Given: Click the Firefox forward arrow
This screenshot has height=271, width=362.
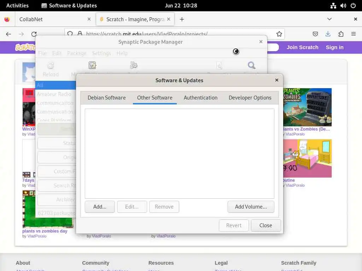Looking at the screenshot, I should [21, 34].
